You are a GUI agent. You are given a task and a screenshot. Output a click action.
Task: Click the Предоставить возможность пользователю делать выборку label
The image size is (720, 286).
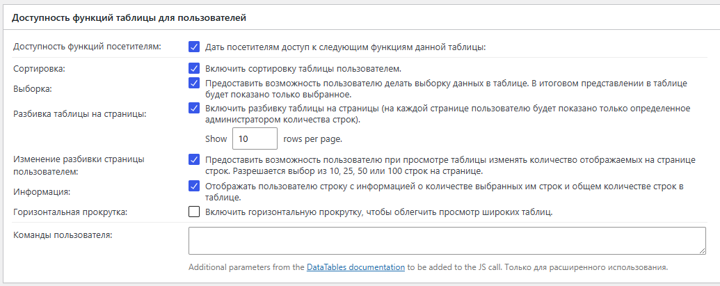tap(446, 89)
